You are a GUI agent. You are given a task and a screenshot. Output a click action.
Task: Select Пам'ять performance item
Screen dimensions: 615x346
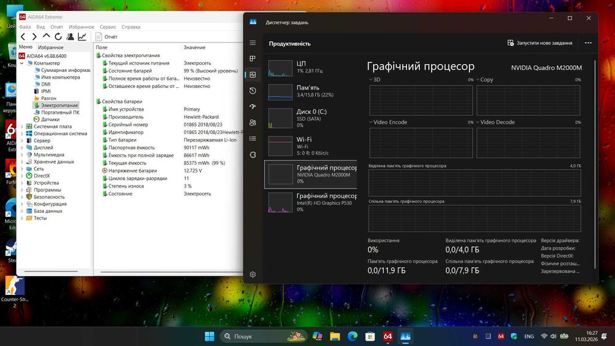pos(311,92)
